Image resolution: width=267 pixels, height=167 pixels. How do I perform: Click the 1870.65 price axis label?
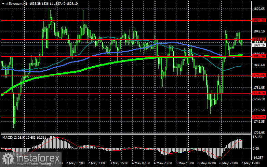(x=258, y=9)
